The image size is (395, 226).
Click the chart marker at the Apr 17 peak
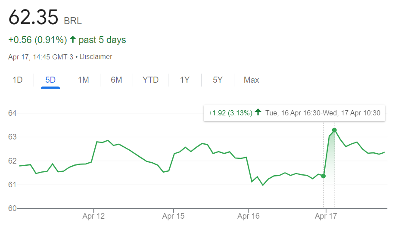[x=334, y=130]
